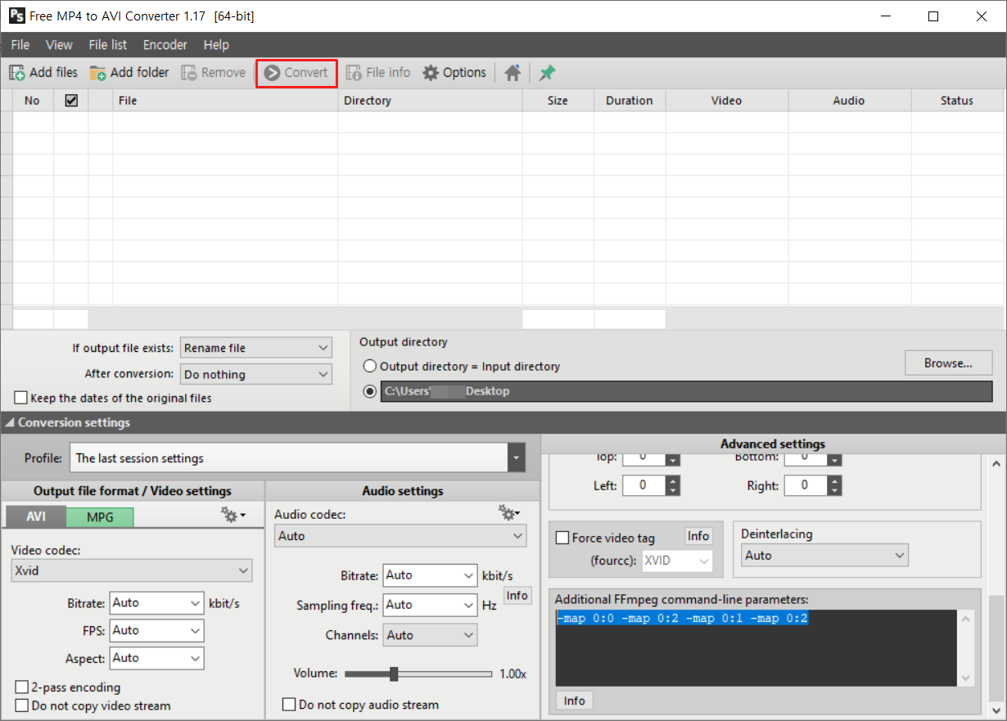
Task: Open the Aspect dropdown
Action: point(156,658)
